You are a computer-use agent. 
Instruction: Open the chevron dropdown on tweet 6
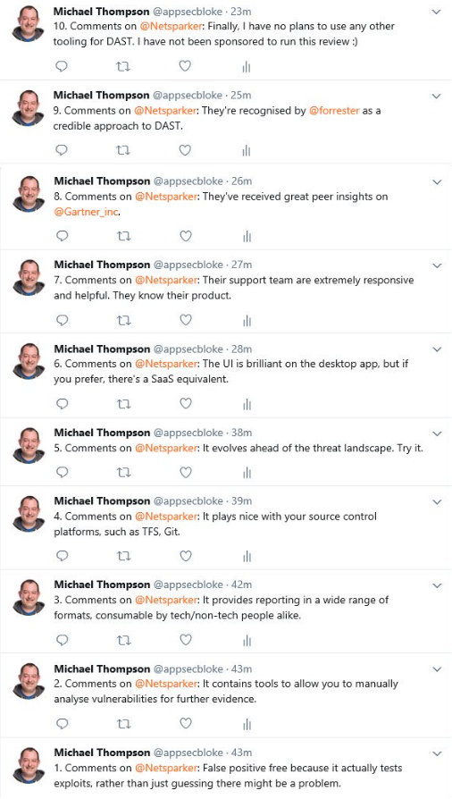click(437, 349)
